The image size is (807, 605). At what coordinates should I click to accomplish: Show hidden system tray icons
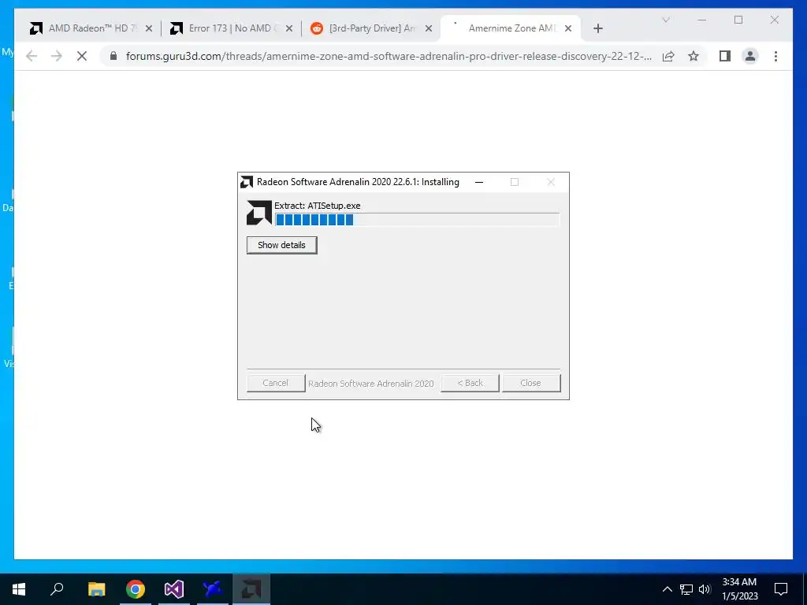tap(667, 589)
